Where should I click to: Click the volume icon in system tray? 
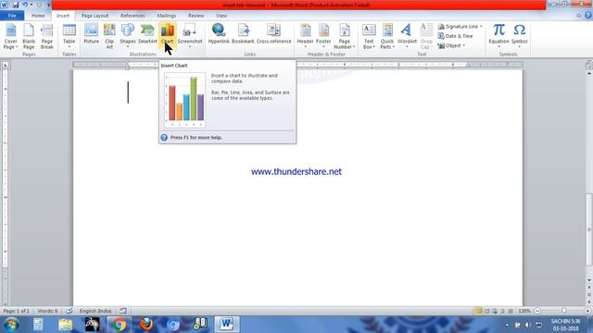click(528, 325)
